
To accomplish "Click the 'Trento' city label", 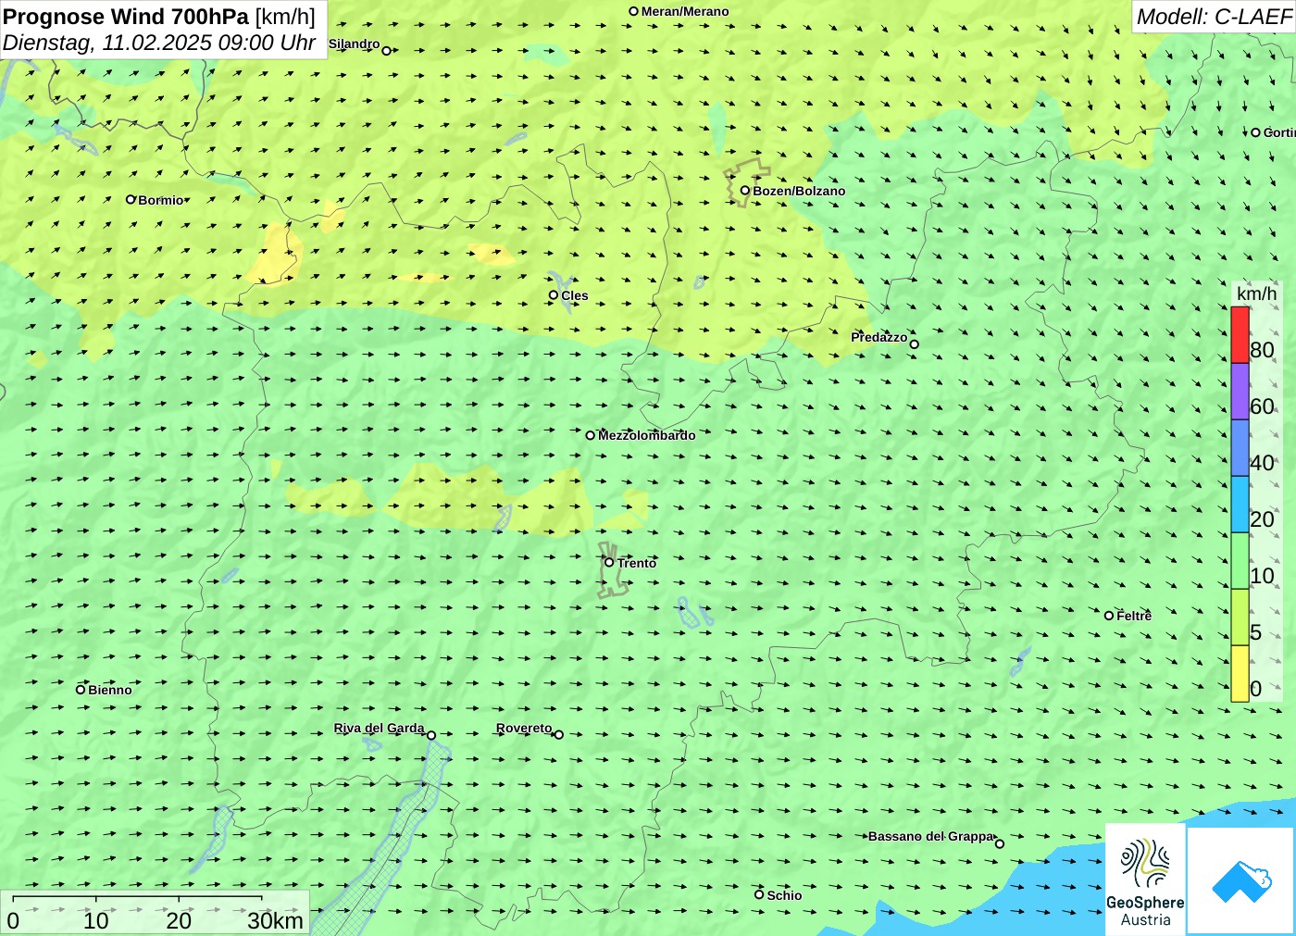I will [637, 563].
